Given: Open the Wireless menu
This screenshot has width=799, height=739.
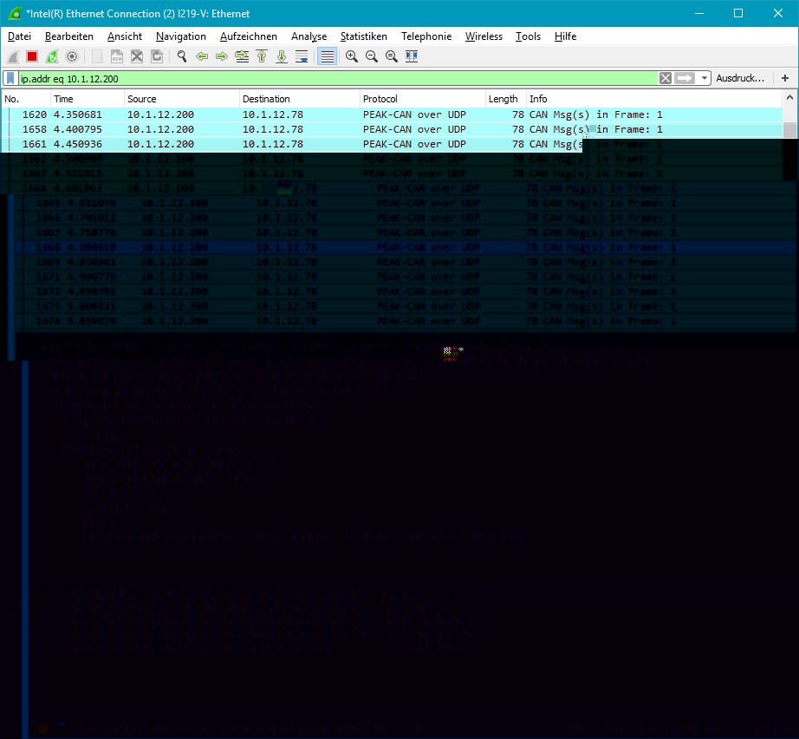Looking at the screenshot, I should click(484, 36).
